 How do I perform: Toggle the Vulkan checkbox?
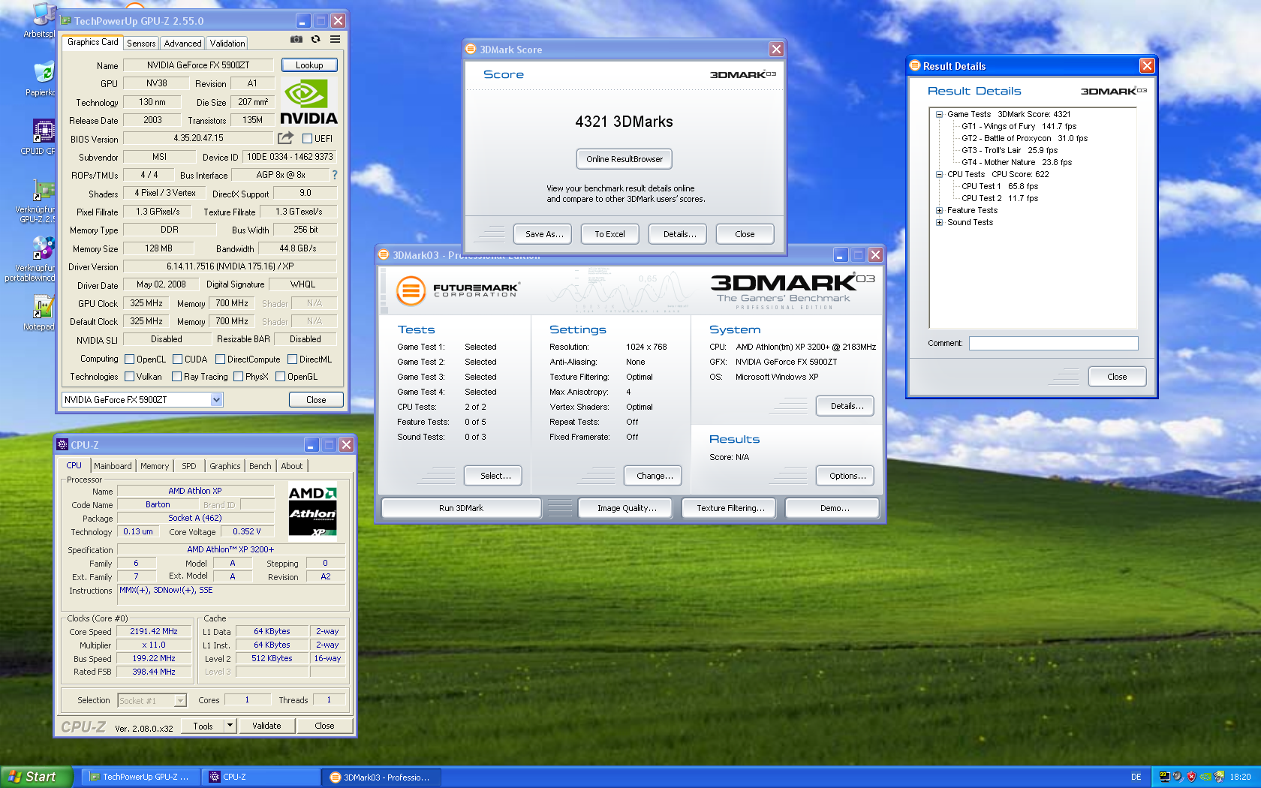tap(129, 377)
